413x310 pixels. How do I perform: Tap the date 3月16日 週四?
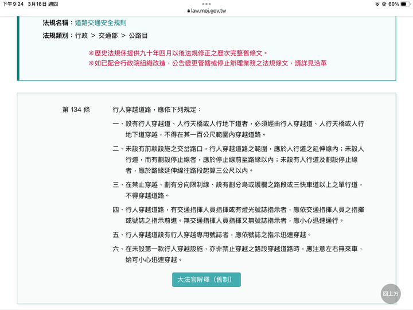click(43, 4)
